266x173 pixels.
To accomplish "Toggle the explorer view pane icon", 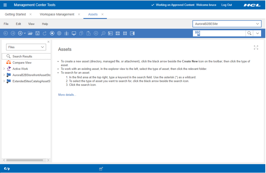I will click(110, 33).
